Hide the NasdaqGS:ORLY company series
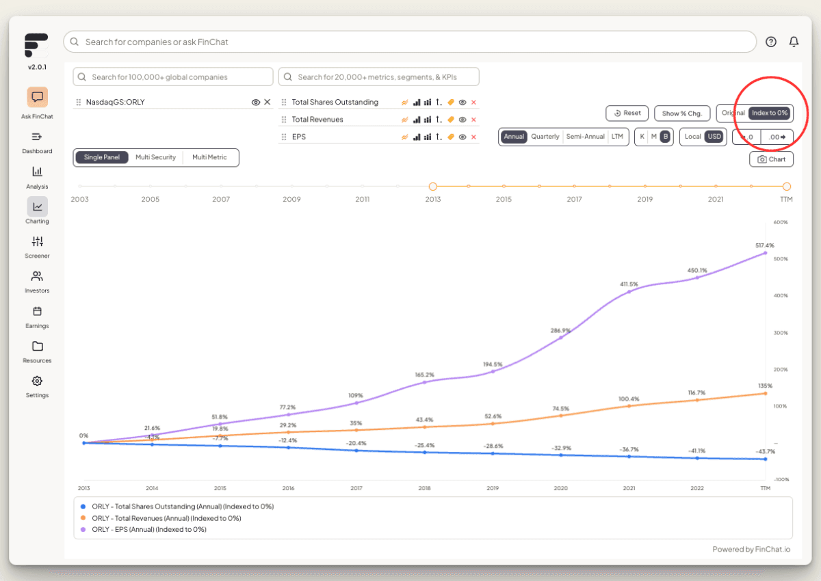Viewport: 821px width, 581px height. pyautogui.click(x=256, y=103)
